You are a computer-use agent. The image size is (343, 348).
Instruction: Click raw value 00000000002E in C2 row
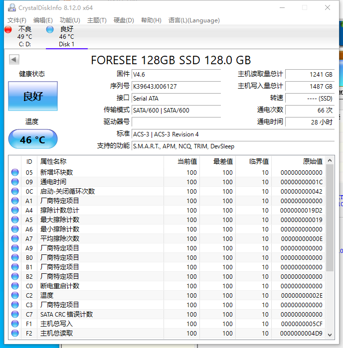[302, 295]
